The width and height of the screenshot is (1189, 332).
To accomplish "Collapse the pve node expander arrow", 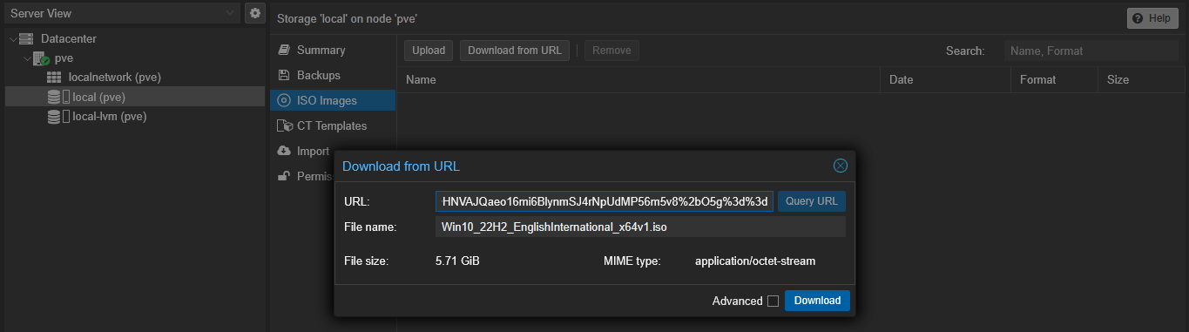I will (27, 58).
